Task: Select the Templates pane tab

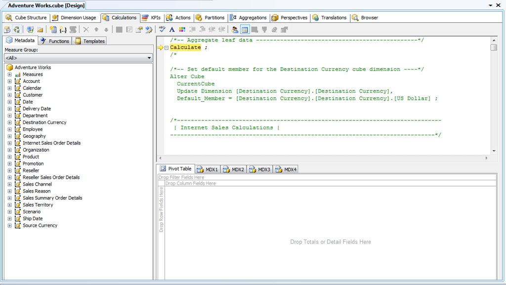Action: coord(89,41)
